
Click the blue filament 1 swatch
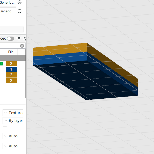coord(11,69)
